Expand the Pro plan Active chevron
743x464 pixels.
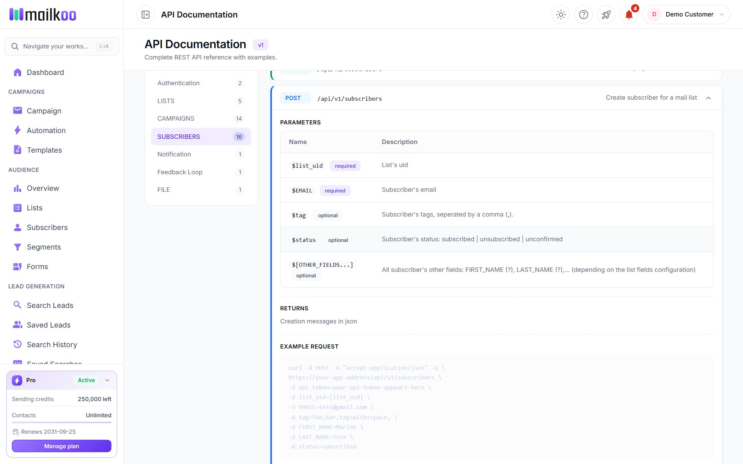coord(107,380)
